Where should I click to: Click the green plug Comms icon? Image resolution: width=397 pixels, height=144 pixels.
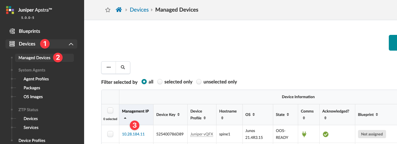pyautogui.click(x=304, y=134)
